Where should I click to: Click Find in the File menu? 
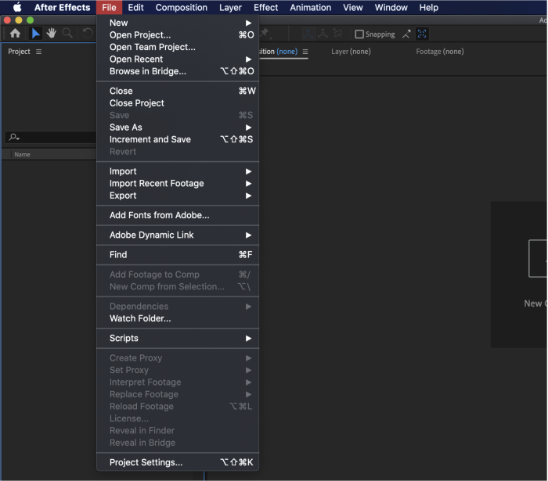click(x=178, y=255)
